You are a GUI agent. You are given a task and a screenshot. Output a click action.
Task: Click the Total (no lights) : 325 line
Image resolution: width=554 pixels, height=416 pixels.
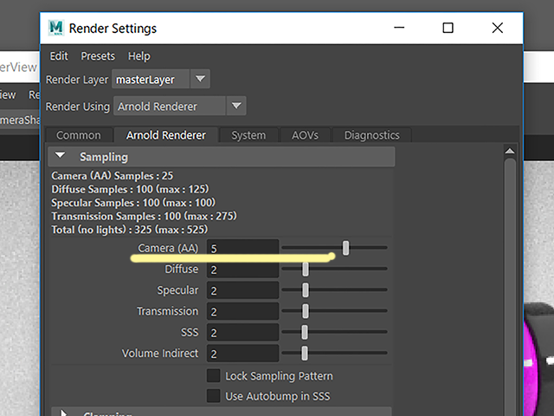click(x=130, y=230)
